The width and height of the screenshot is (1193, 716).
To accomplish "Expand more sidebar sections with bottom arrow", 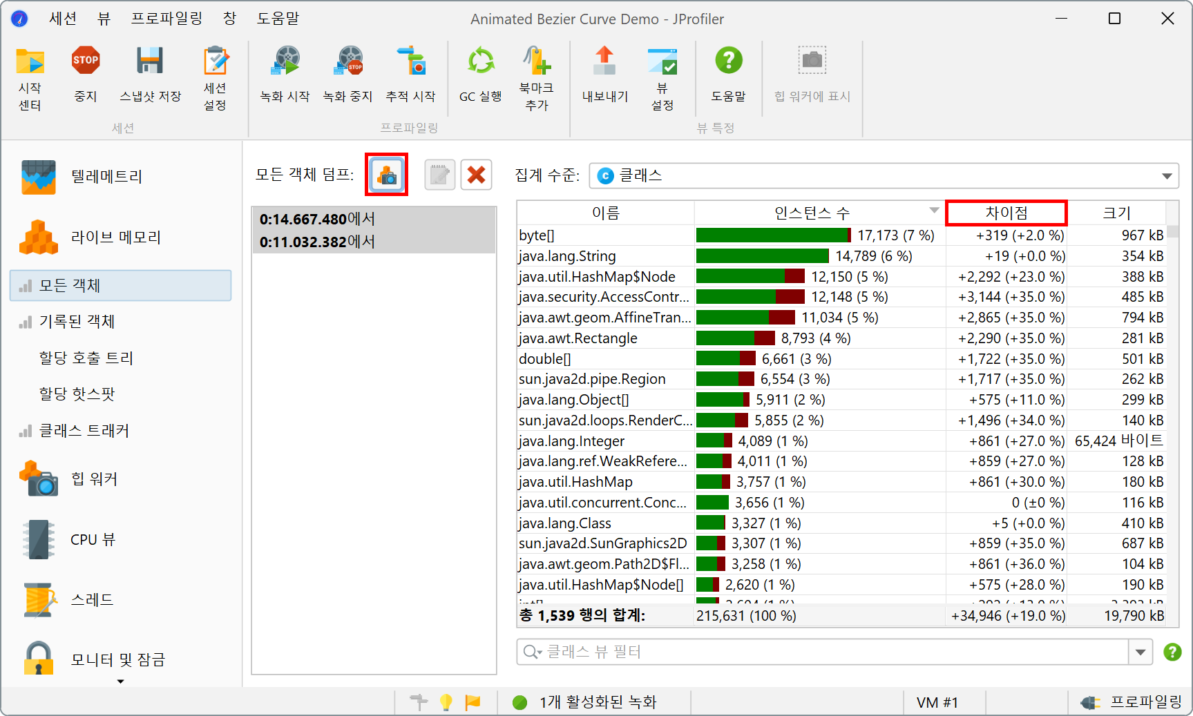I will click(120, 681).
